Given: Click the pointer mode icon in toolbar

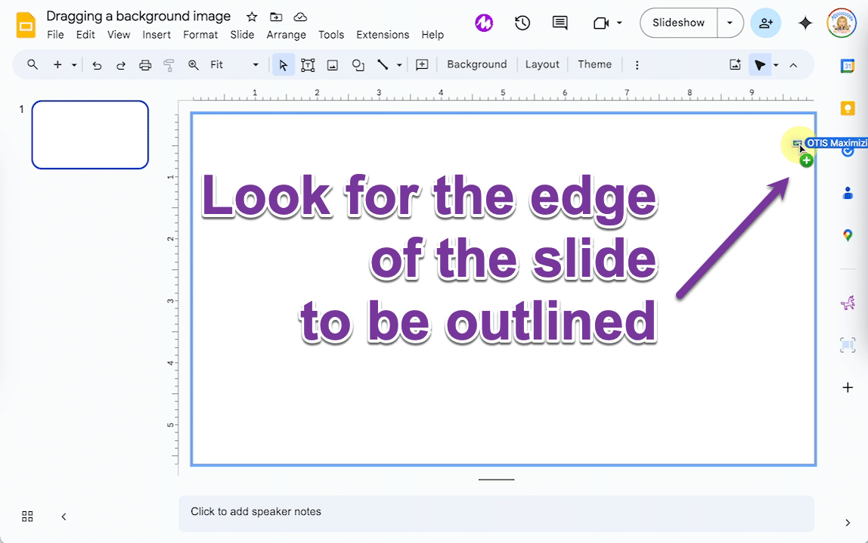Looking at the screenshot, I should click(759, 65).
